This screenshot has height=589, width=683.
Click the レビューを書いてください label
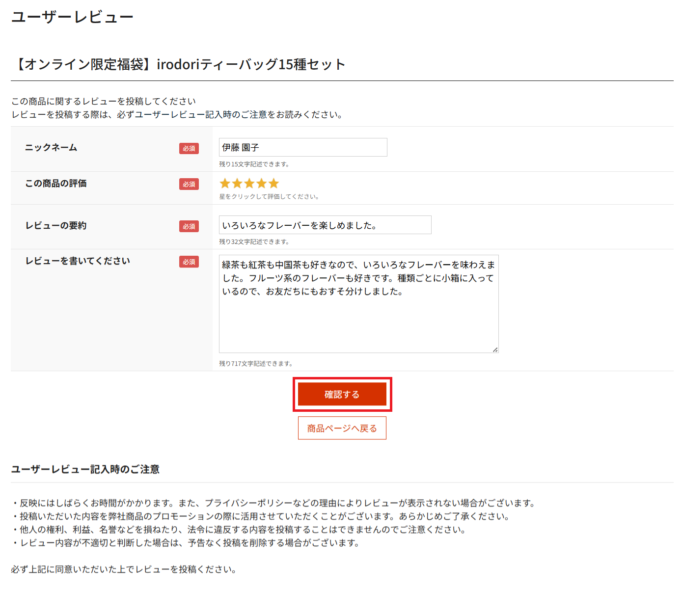(78, 261)
